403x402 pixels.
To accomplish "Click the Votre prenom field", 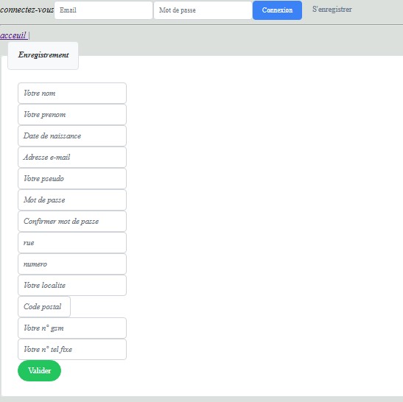I will click(72, 115).
